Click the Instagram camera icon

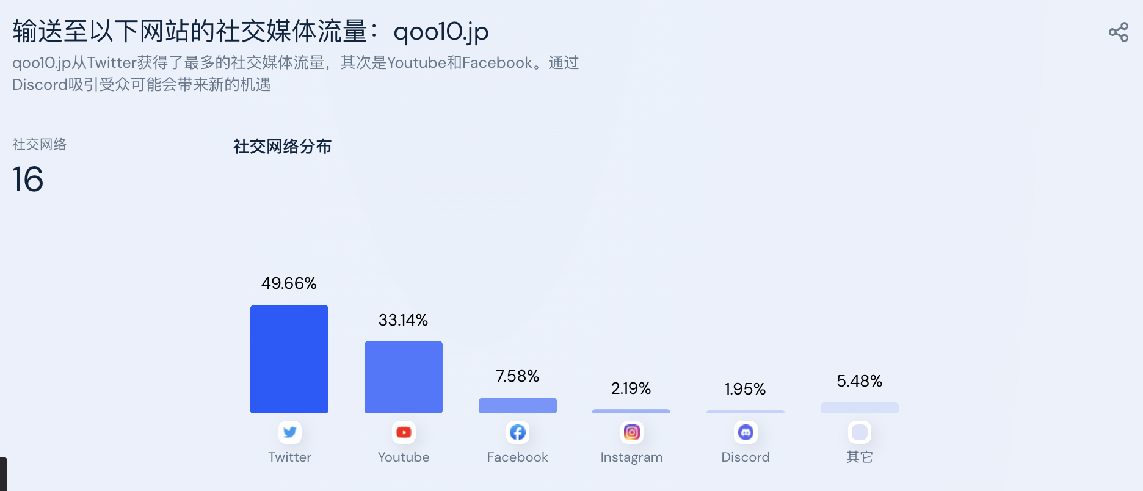point(632,432)
